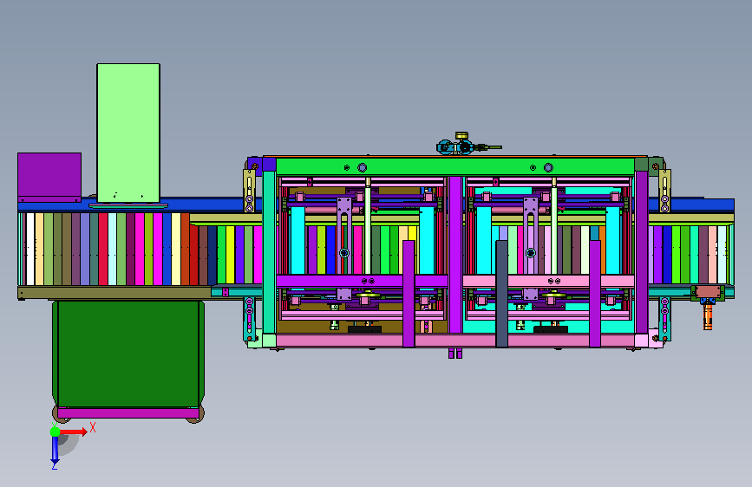
Task: Select the white roller at conveyor's left end
Action: (30, 250)
